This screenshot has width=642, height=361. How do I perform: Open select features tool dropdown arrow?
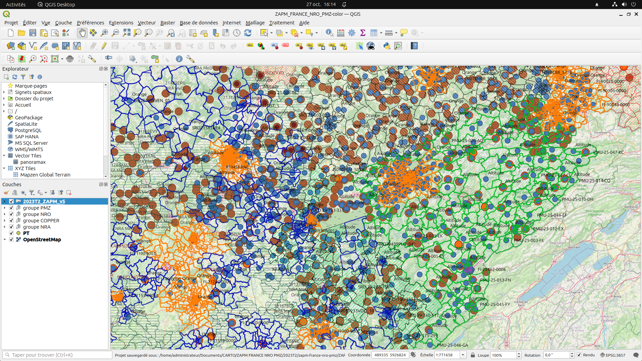click(x=272, y=33)
